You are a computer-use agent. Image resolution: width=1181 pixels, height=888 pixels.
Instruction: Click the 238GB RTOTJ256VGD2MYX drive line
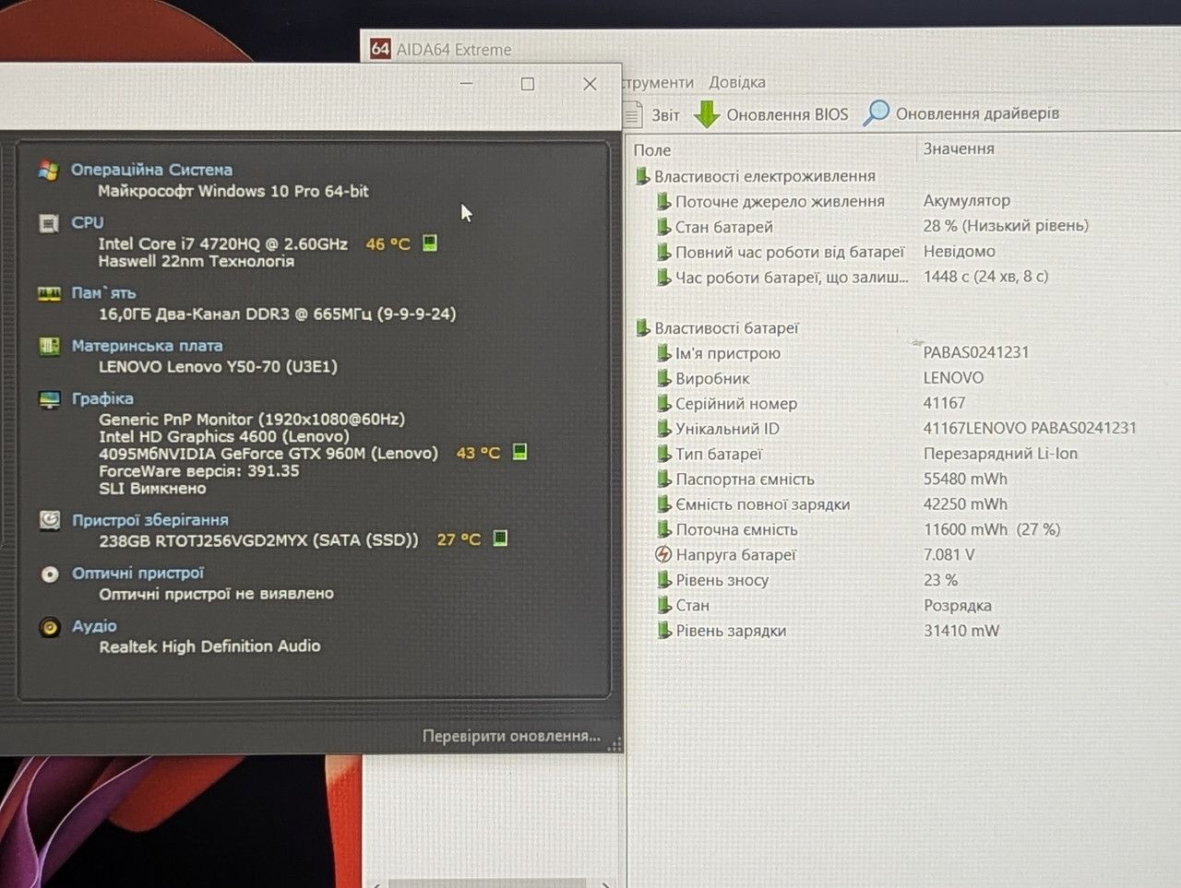(258, 539)
